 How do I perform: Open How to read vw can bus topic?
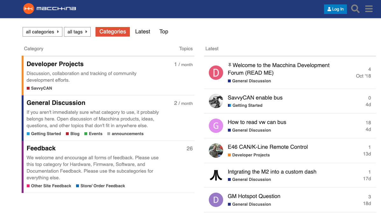coord(257,122)
